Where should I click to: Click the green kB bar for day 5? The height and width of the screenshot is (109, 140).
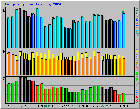pyautogui.click(x=25, y=90)
